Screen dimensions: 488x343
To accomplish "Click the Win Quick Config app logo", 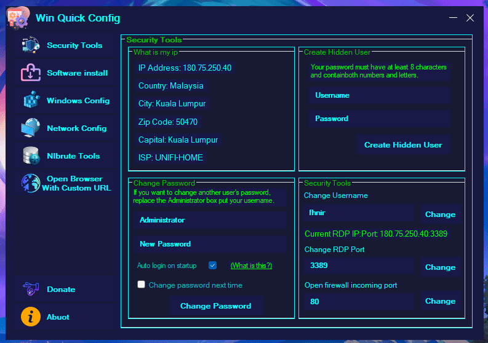I will click(18, 18).
